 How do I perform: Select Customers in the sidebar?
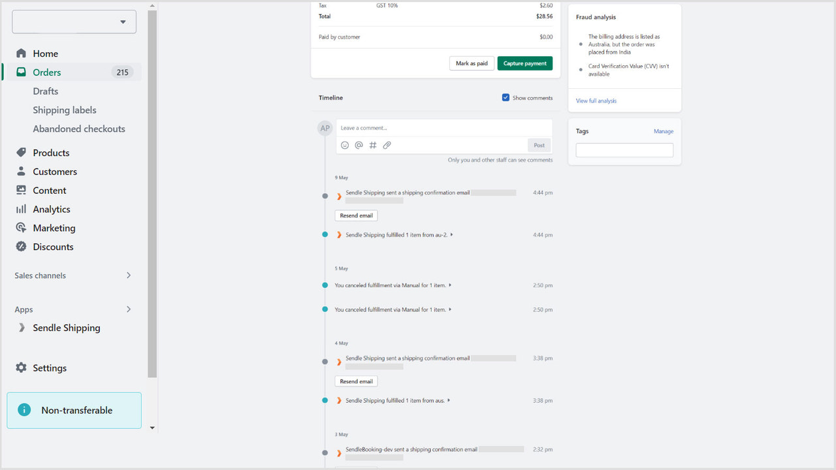coord(53,171)
